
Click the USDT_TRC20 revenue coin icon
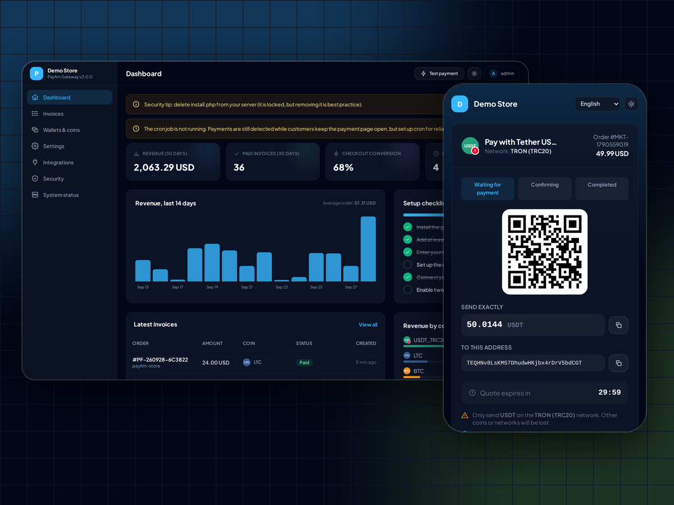[407, 340]
